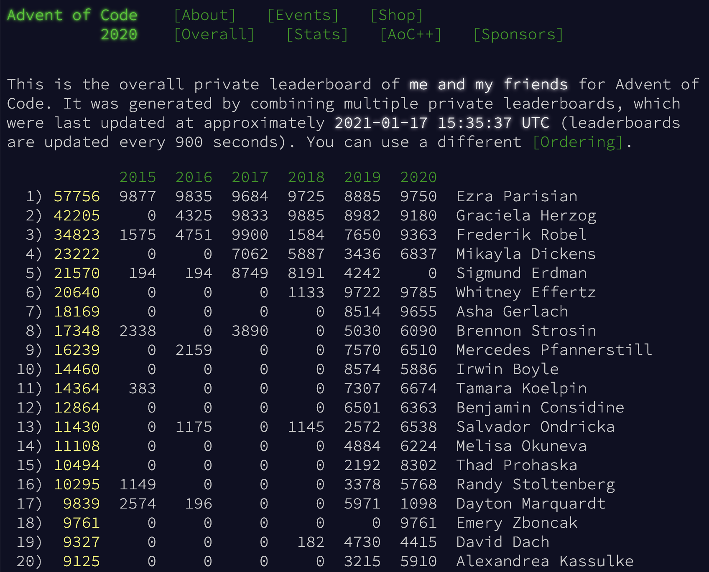Click the name Asha Gerlach
The height and width of the screenshot is (572, 709).
513,312
